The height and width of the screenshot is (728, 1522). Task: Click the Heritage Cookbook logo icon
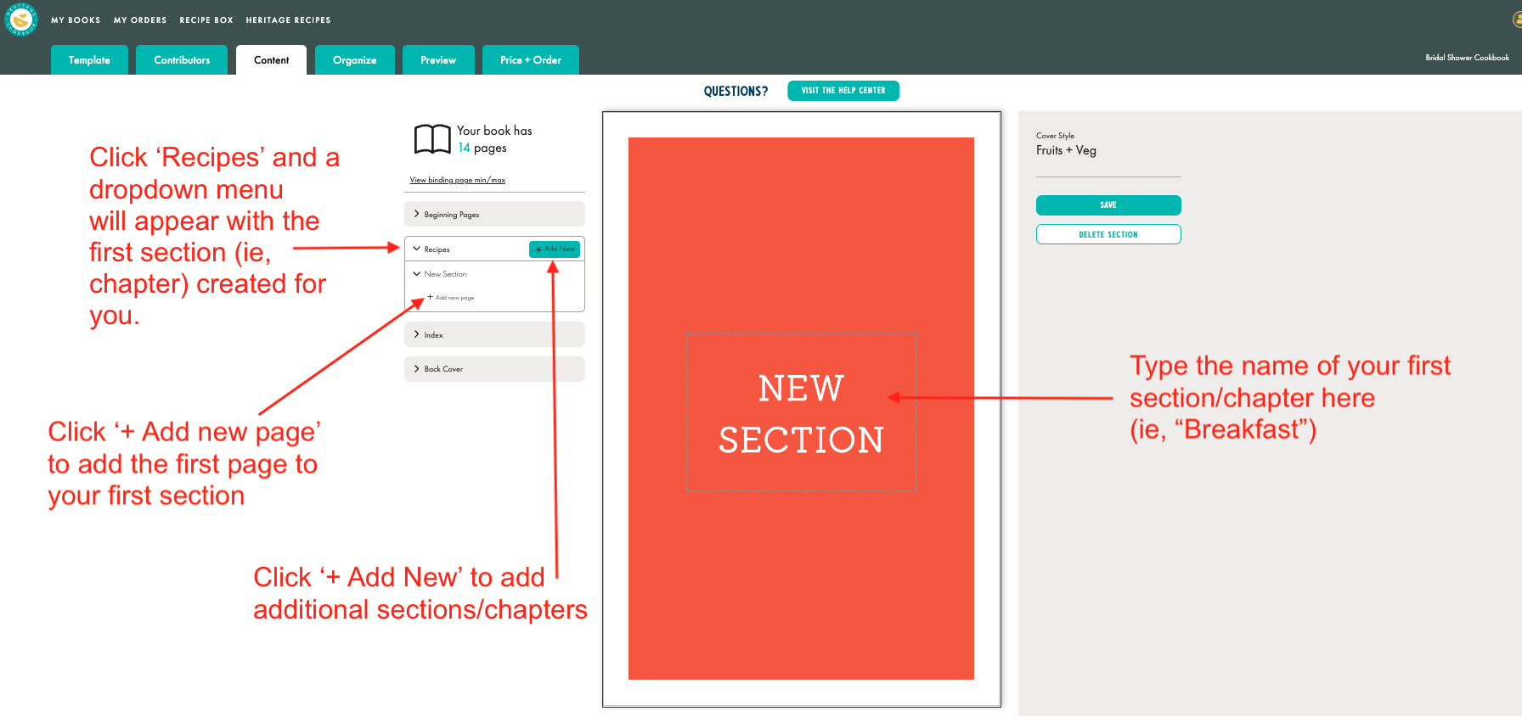[21, 20]
